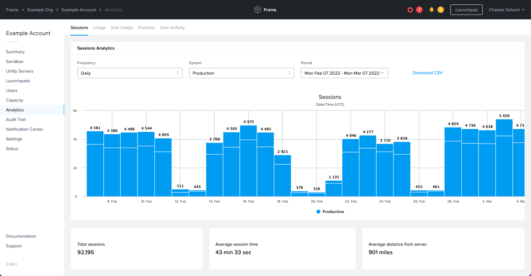Image resolution: width=531 pixels, height=276 pixels.
Task: Open the Frequency dropdown showing Daily
Action: pyautogui.click(x=129, y=73)
